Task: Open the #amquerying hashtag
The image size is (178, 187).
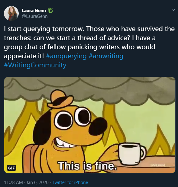Action: point(66,56)
